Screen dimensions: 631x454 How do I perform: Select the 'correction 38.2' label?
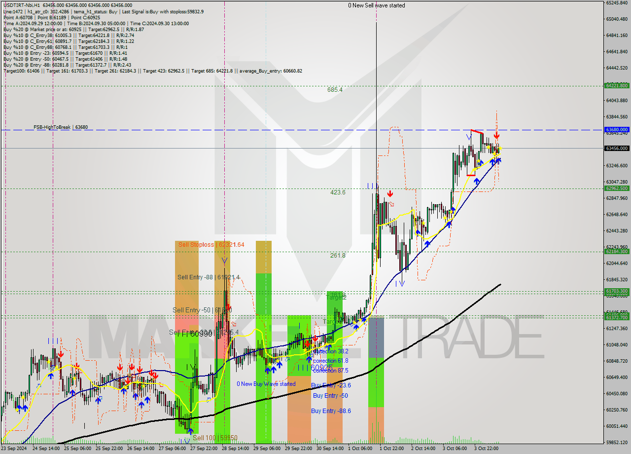[331, 351]
